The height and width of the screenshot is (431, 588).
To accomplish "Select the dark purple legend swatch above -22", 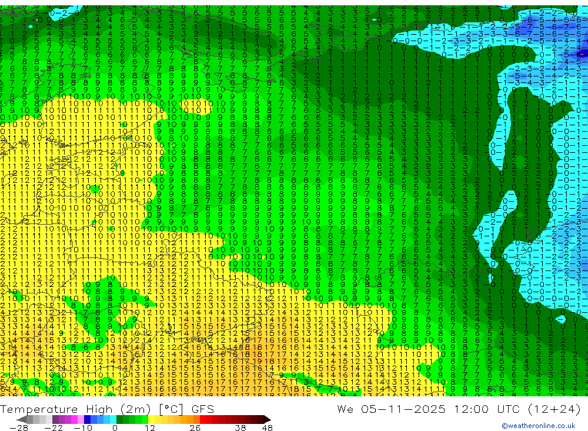I will (x=55, y=419).
